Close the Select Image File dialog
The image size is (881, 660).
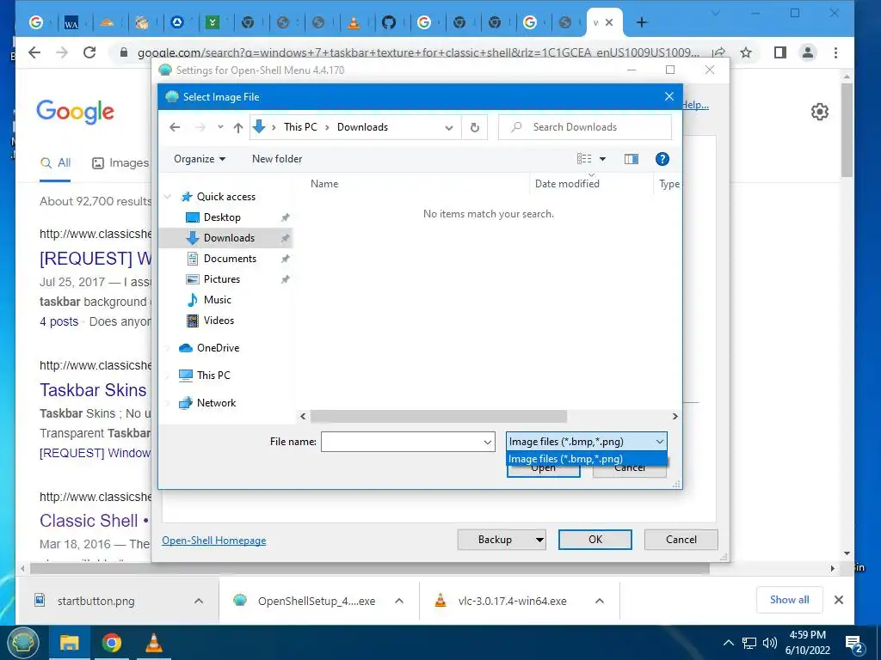(x=669, y=96)
